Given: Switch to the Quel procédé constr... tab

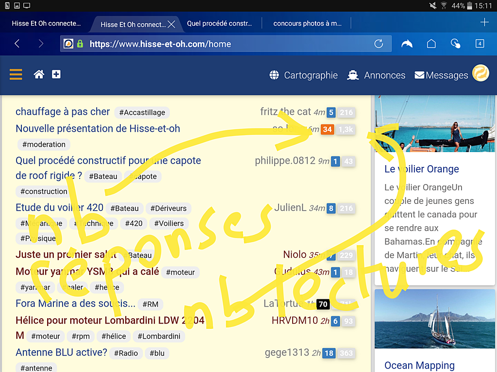Looking at the screenshot, I should click(219, 23).
